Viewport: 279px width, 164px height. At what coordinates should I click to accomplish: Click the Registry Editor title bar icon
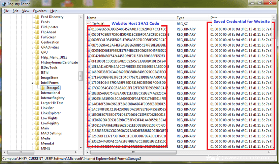pyautogui.click(x=4, y=4)
